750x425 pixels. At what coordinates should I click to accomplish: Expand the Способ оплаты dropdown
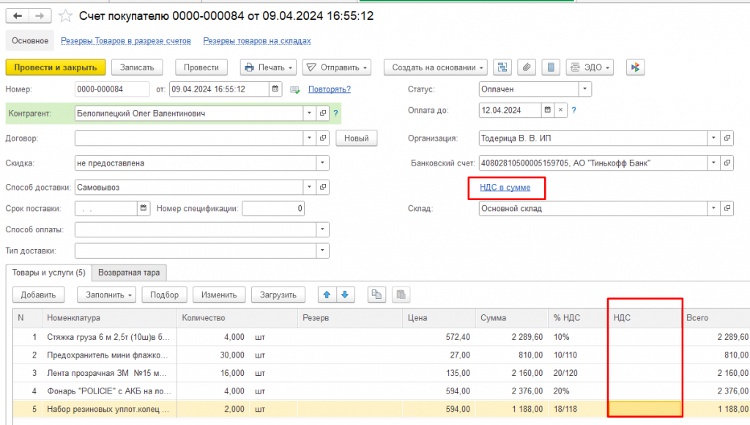click(x=322, y=230)
